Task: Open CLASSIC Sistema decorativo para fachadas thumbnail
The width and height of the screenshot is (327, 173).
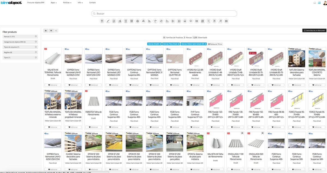Action: (x=73, y=142)
